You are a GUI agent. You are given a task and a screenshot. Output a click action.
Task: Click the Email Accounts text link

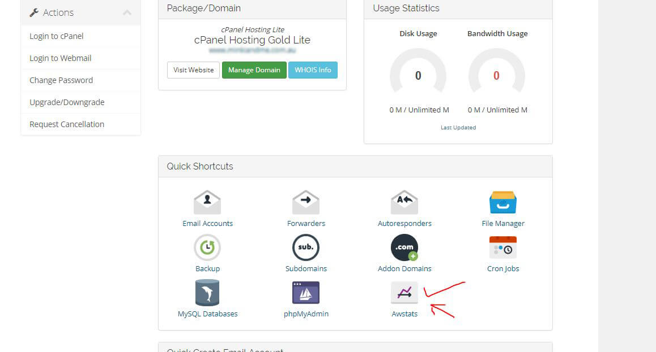pyautogui.click(x=207, y=224)
